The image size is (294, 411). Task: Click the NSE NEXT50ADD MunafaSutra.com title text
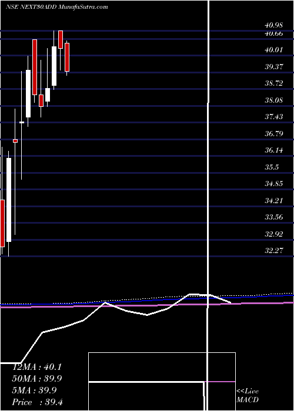click(x=56, y=7)
